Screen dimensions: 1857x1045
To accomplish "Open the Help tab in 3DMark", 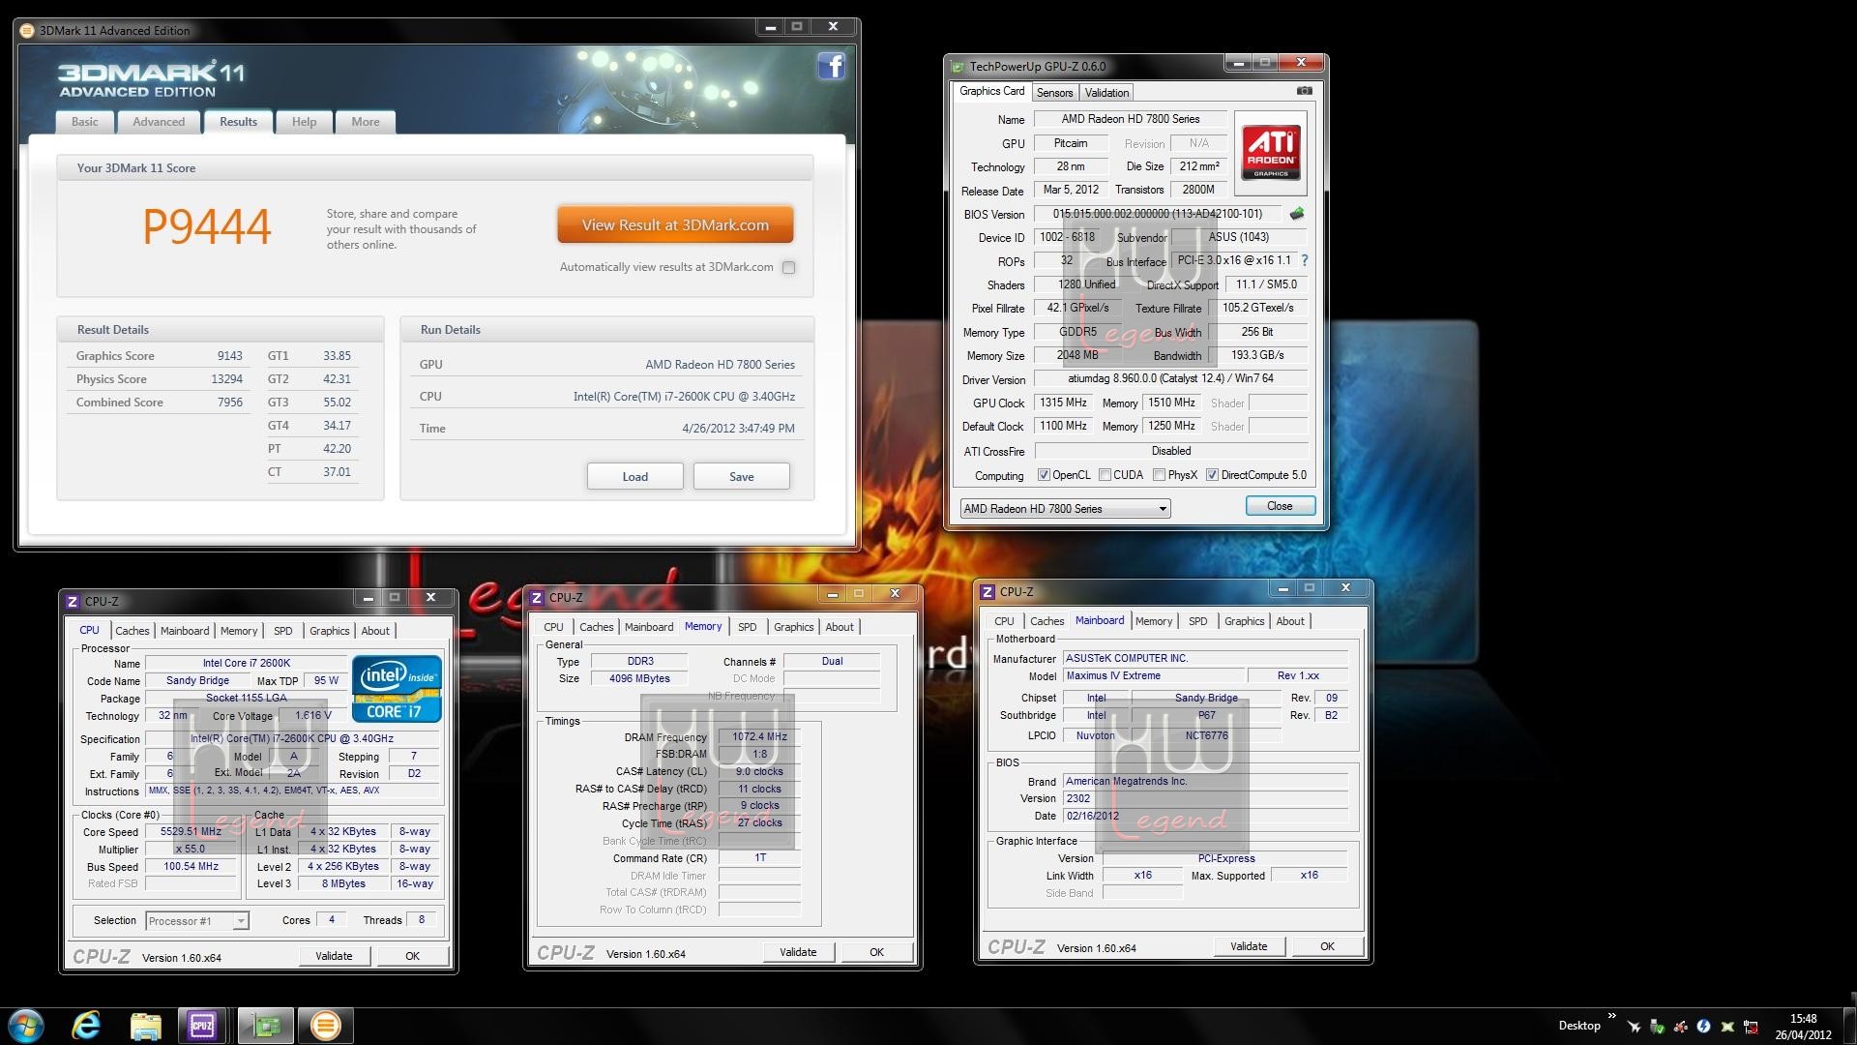I will [304, 122].
